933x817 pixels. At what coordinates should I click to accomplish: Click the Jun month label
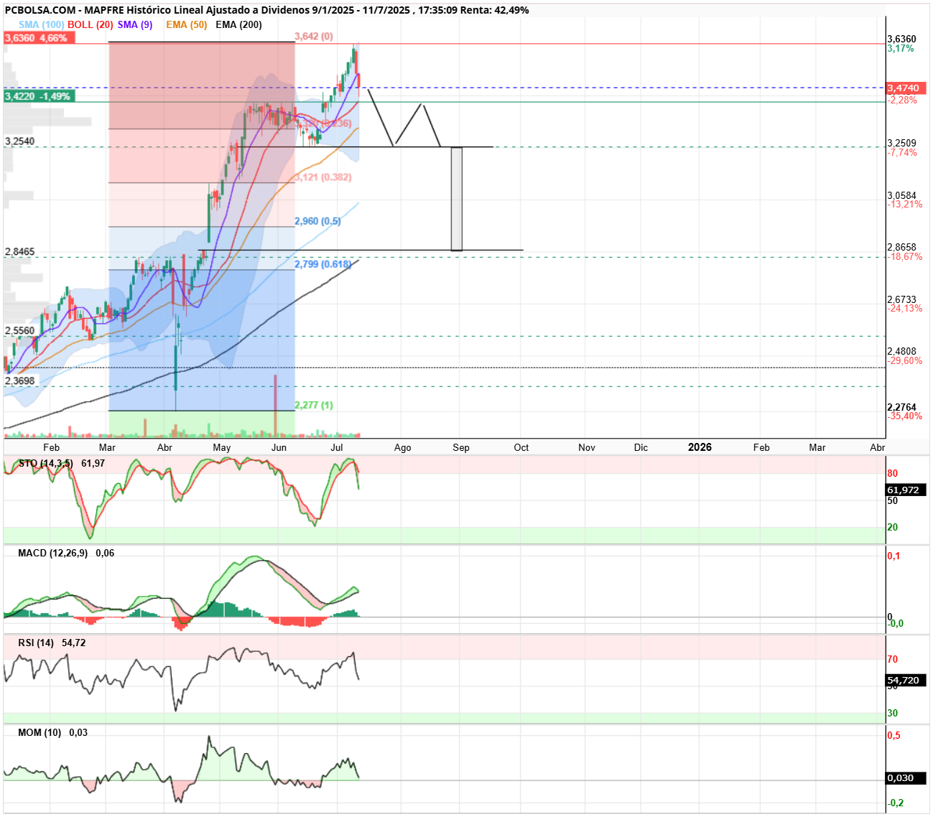(279, 447)
